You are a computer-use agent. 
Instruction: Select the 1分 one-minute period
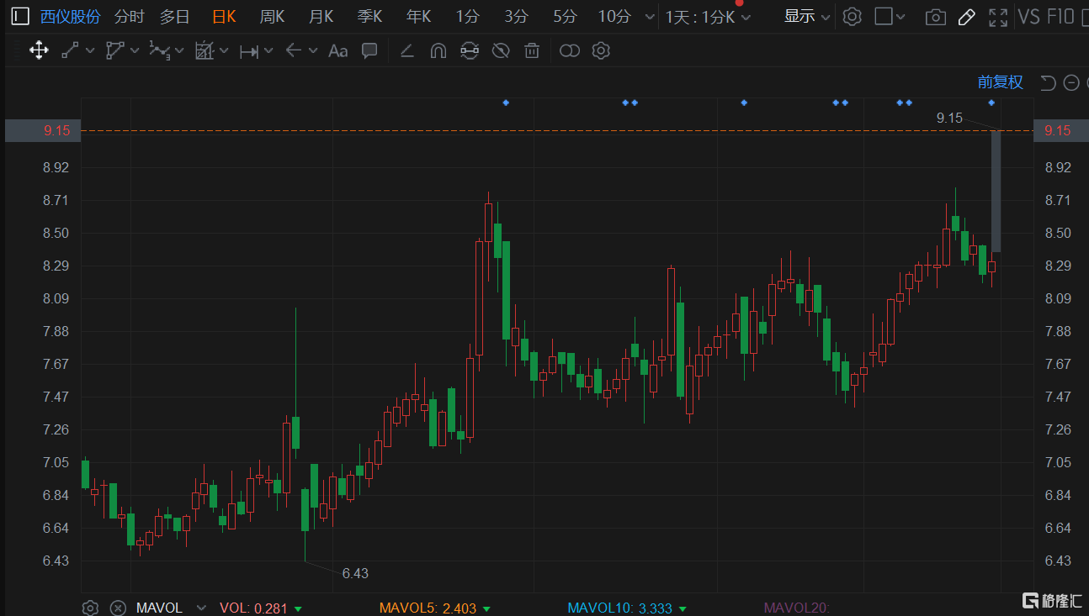tap(468, 17)
